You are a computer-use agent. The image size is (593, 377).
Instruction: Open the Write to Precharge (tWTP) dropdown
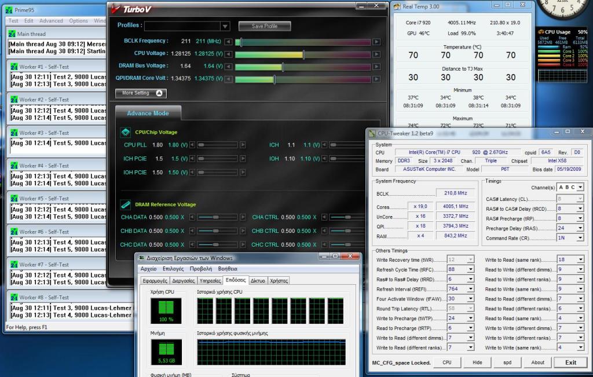[x=470, y=318]
